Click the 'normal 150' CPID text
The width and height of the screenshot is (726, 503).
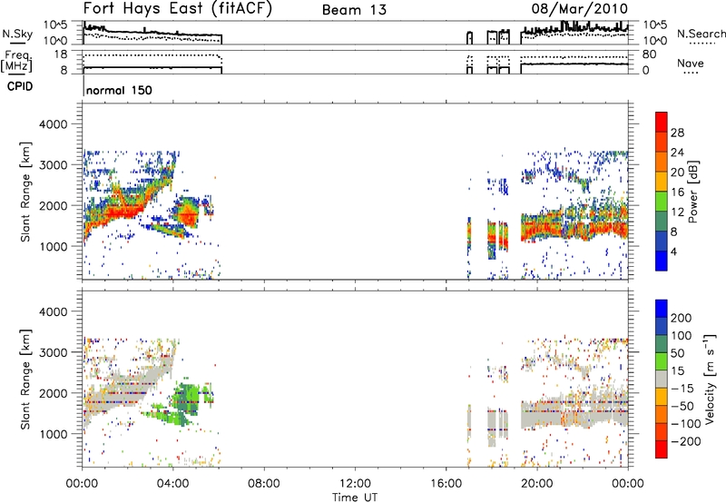(119, 90)
